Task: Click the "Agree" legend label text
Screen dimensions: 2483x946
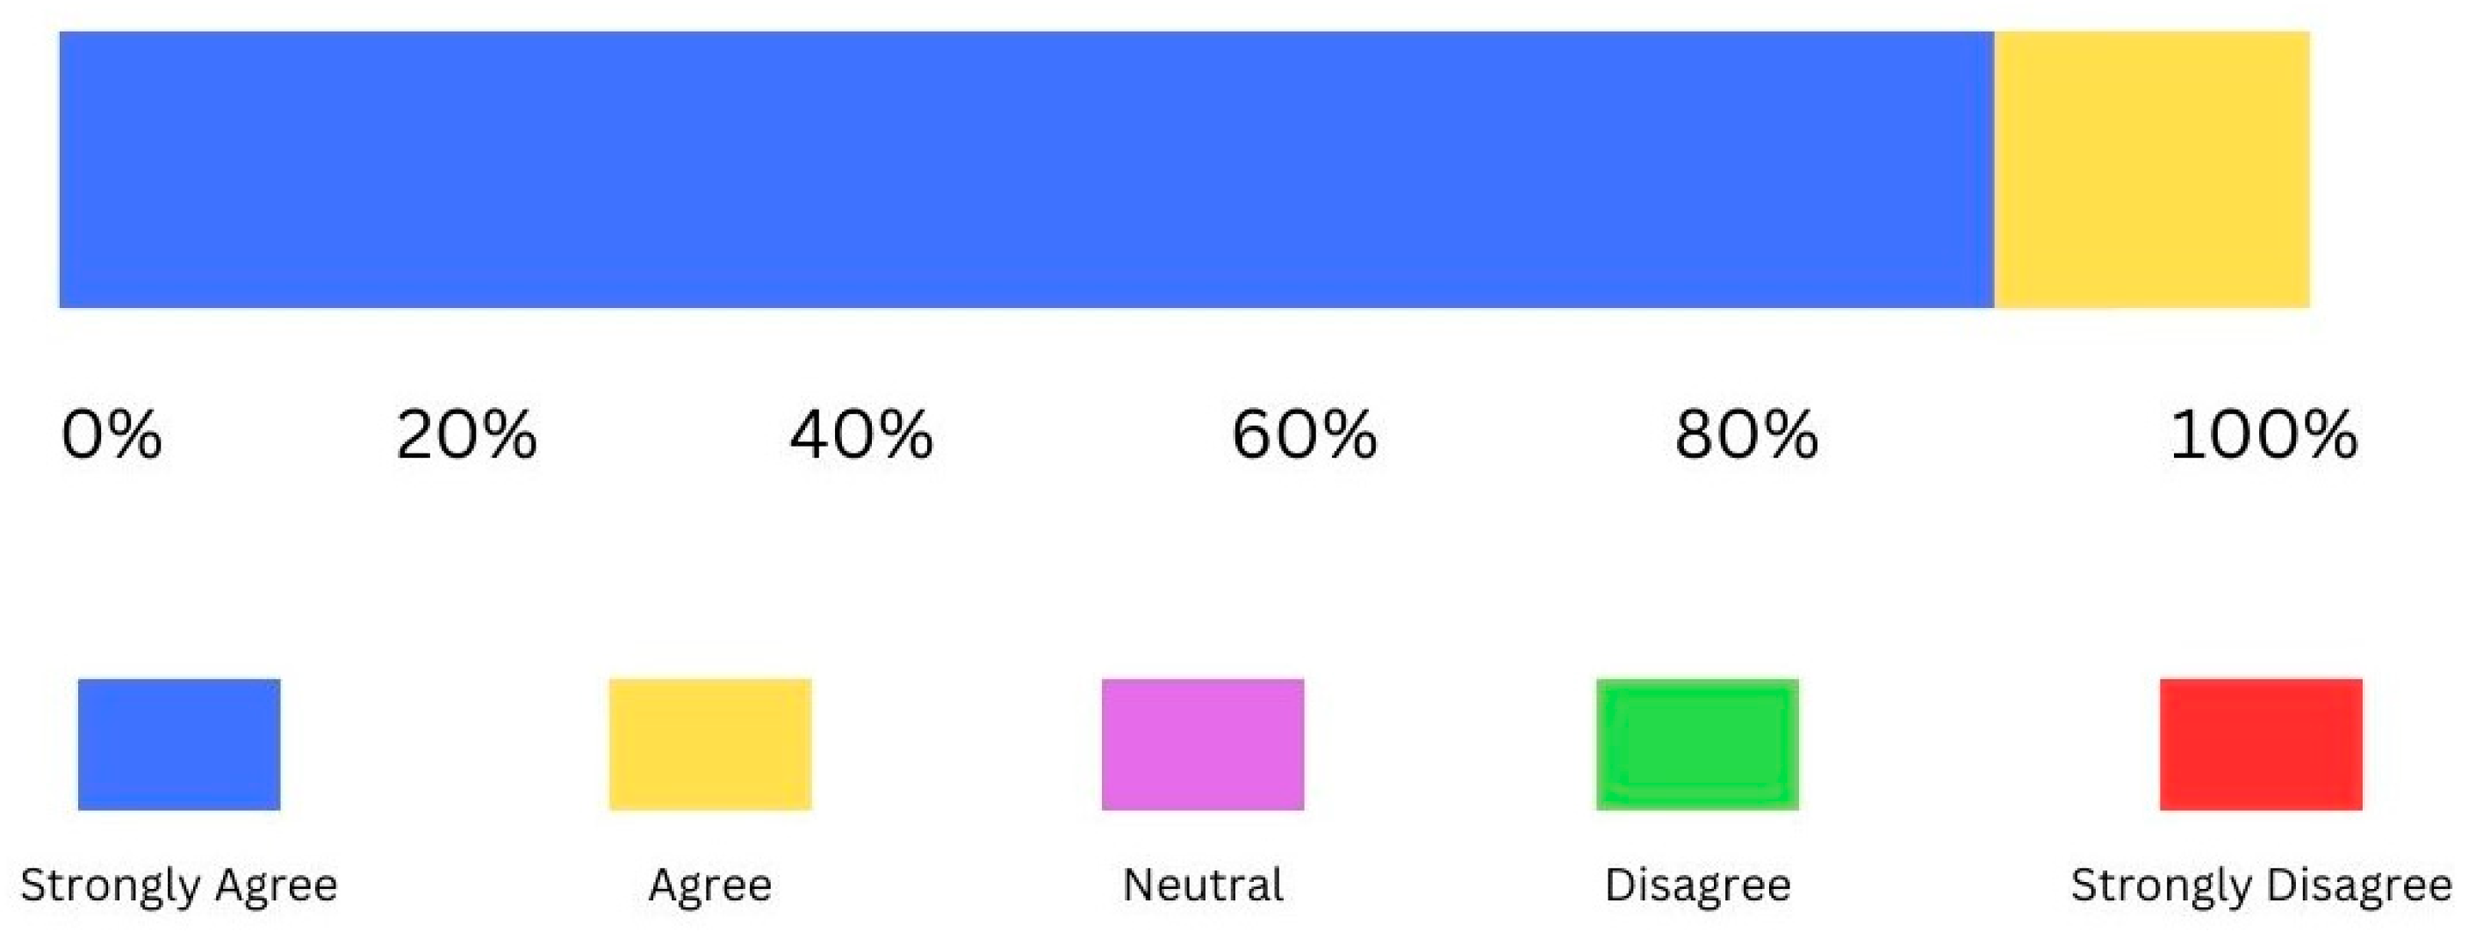Action: click(x=709, y=885)
